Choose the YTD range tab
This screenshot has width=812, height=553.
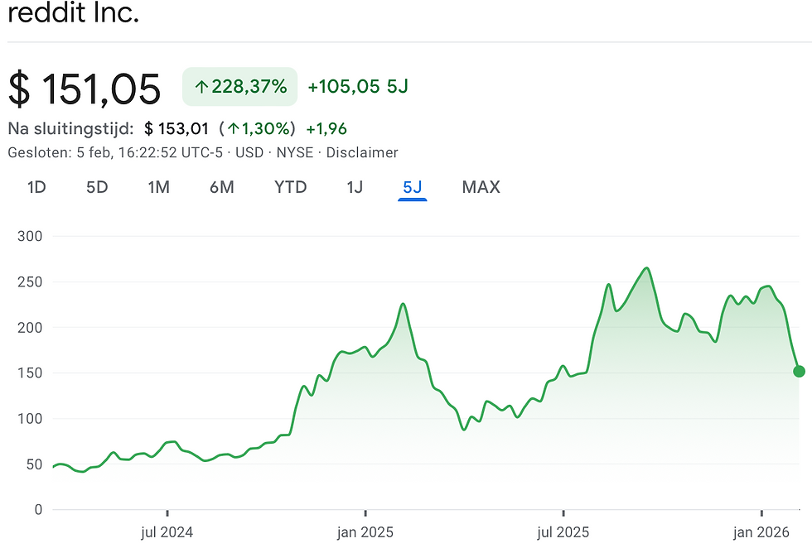pos(291,187)
